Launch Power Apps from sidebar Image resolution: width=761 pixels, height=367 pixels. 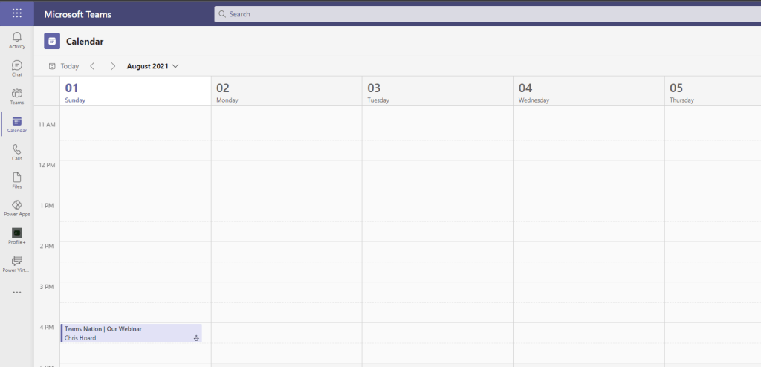coord(16,208)
